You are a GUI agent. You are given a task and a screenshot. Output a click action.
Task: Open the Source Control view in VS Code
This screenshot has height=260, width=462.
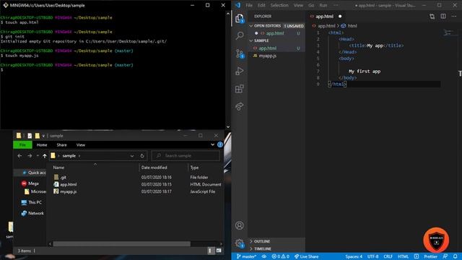pyautogui.click(x=240, y=53)
